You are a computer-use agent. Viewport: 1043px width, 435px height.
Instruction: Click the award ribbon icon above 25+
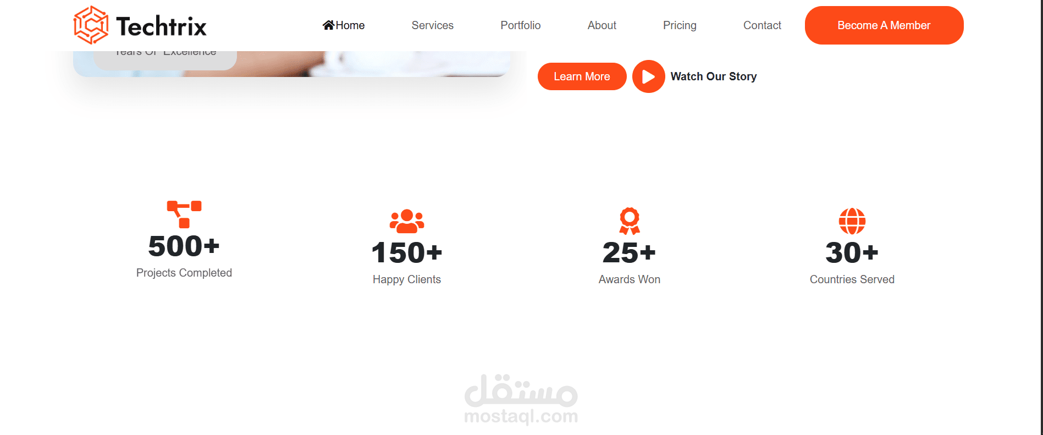pyautogui.click(x=630, y=221)
